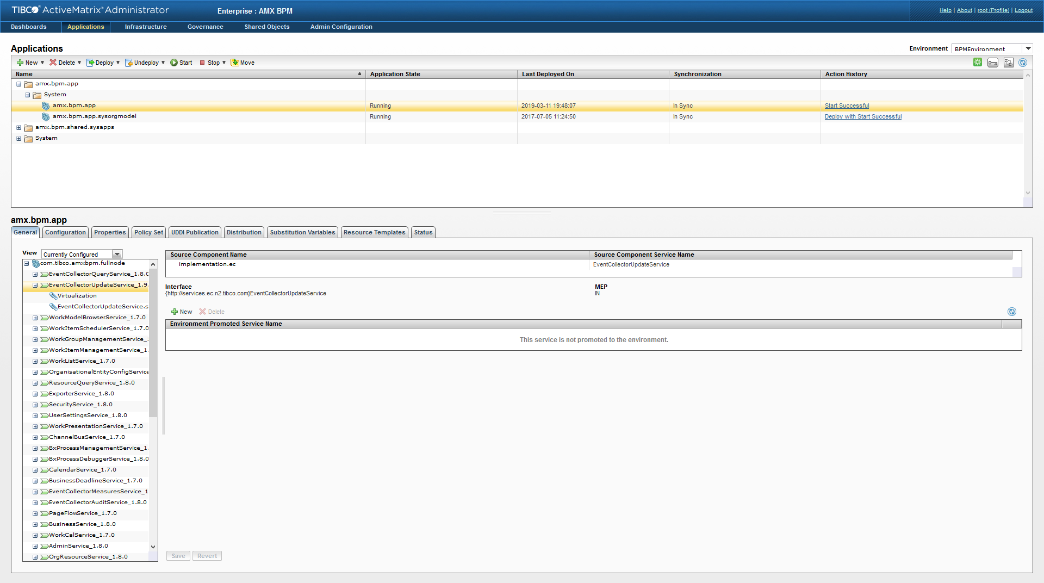The width and height of the screenshot is (1044, 583).
Task: Start the selected application
Action: click(x=181, y=63)
